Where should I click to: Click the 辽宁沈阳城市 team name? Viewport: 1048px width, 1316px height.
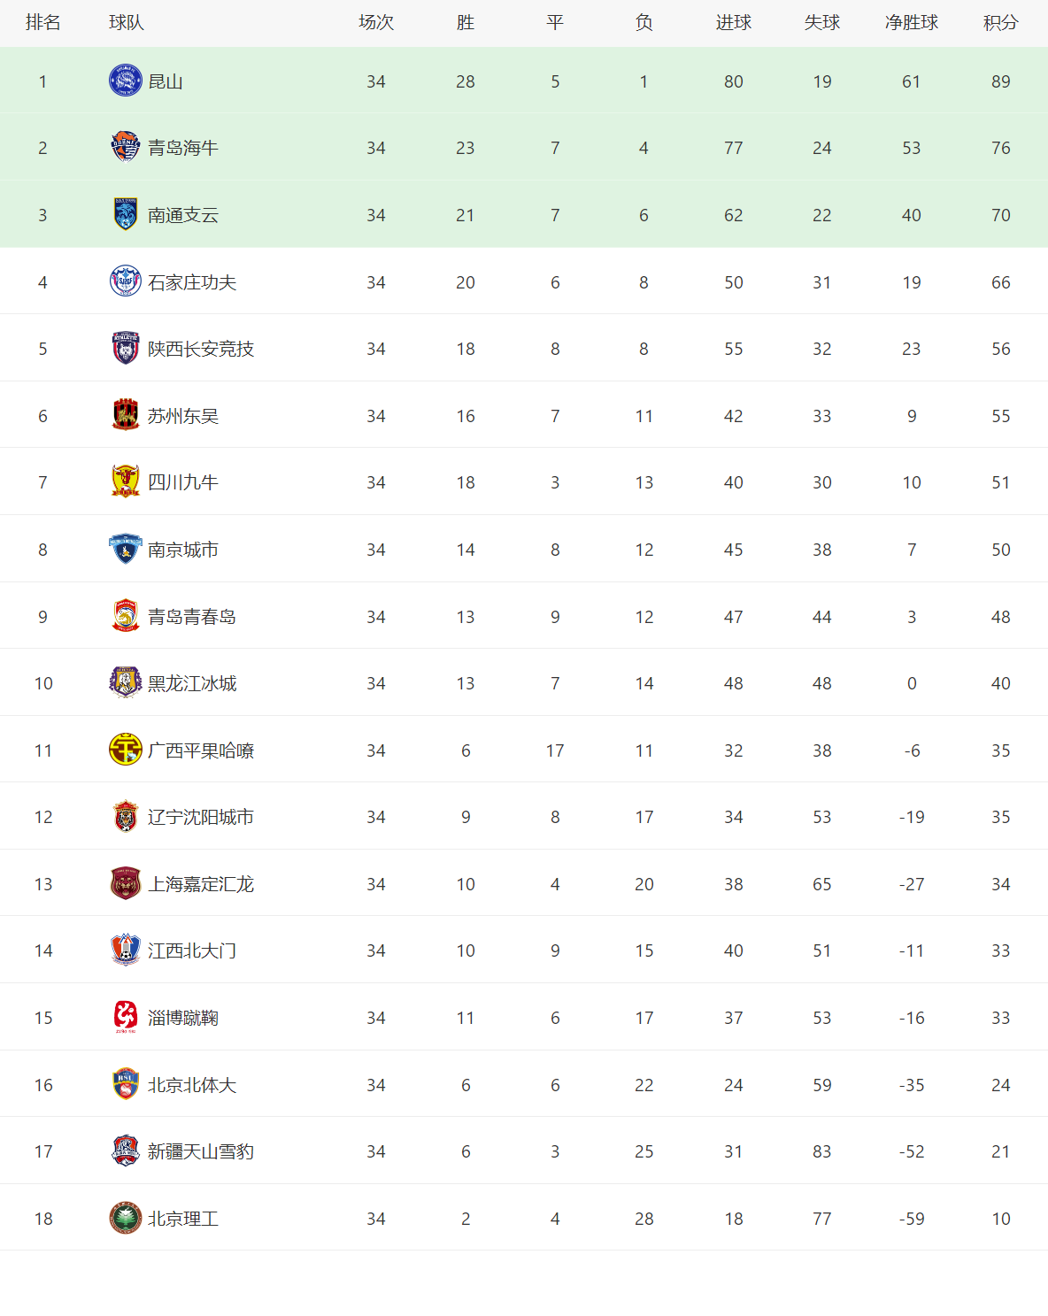[201, 817]
